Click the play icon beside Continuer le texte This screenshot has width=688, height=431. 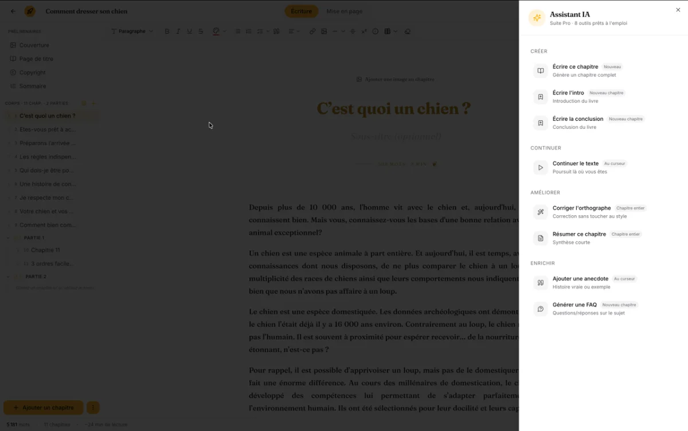pyautogui.click(x=540, y=168)
